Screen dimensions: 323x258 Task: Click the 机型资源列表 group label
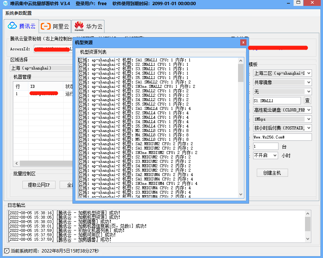93,52
